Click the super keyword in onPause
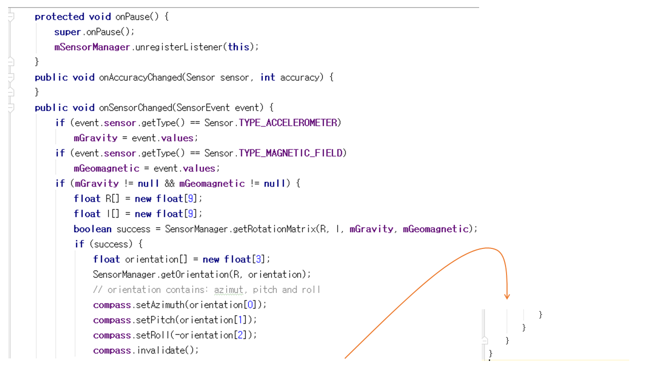The width and height of the screenshot is (649, 365). click(x=67, y=32)
